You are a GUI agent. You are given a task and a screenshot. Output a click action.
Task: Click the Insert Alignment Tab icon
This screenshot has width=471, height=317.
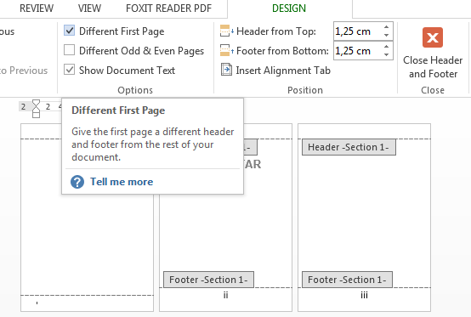point(226,70)
